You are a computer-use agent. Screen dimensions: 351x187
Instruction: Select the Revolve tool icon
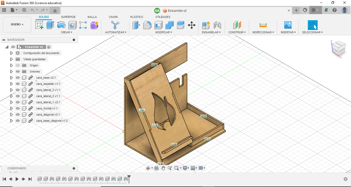[61, 25]
